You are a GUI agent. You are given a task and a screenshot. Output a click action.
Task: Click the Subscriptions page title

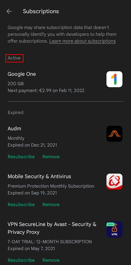[x=41, y=11]
